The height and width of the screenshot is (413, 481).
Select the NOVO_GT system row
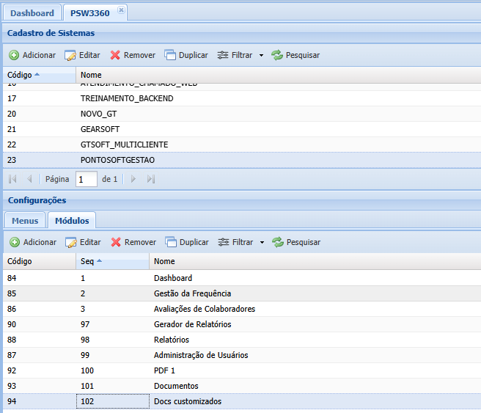(x=242, y=114)
